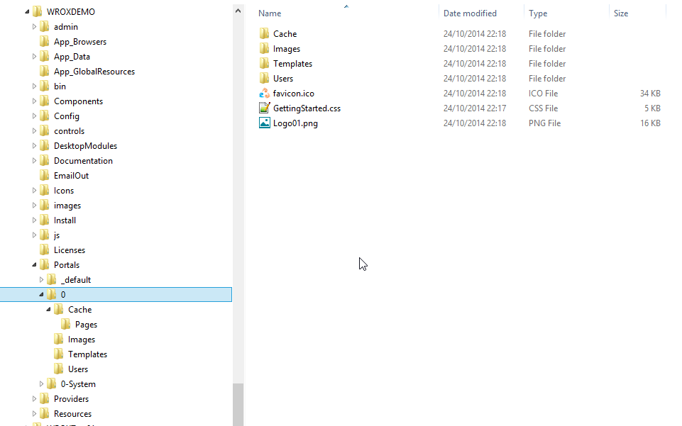
Task: Click the js folder icon in tree
Action: (x=45, y=235)
